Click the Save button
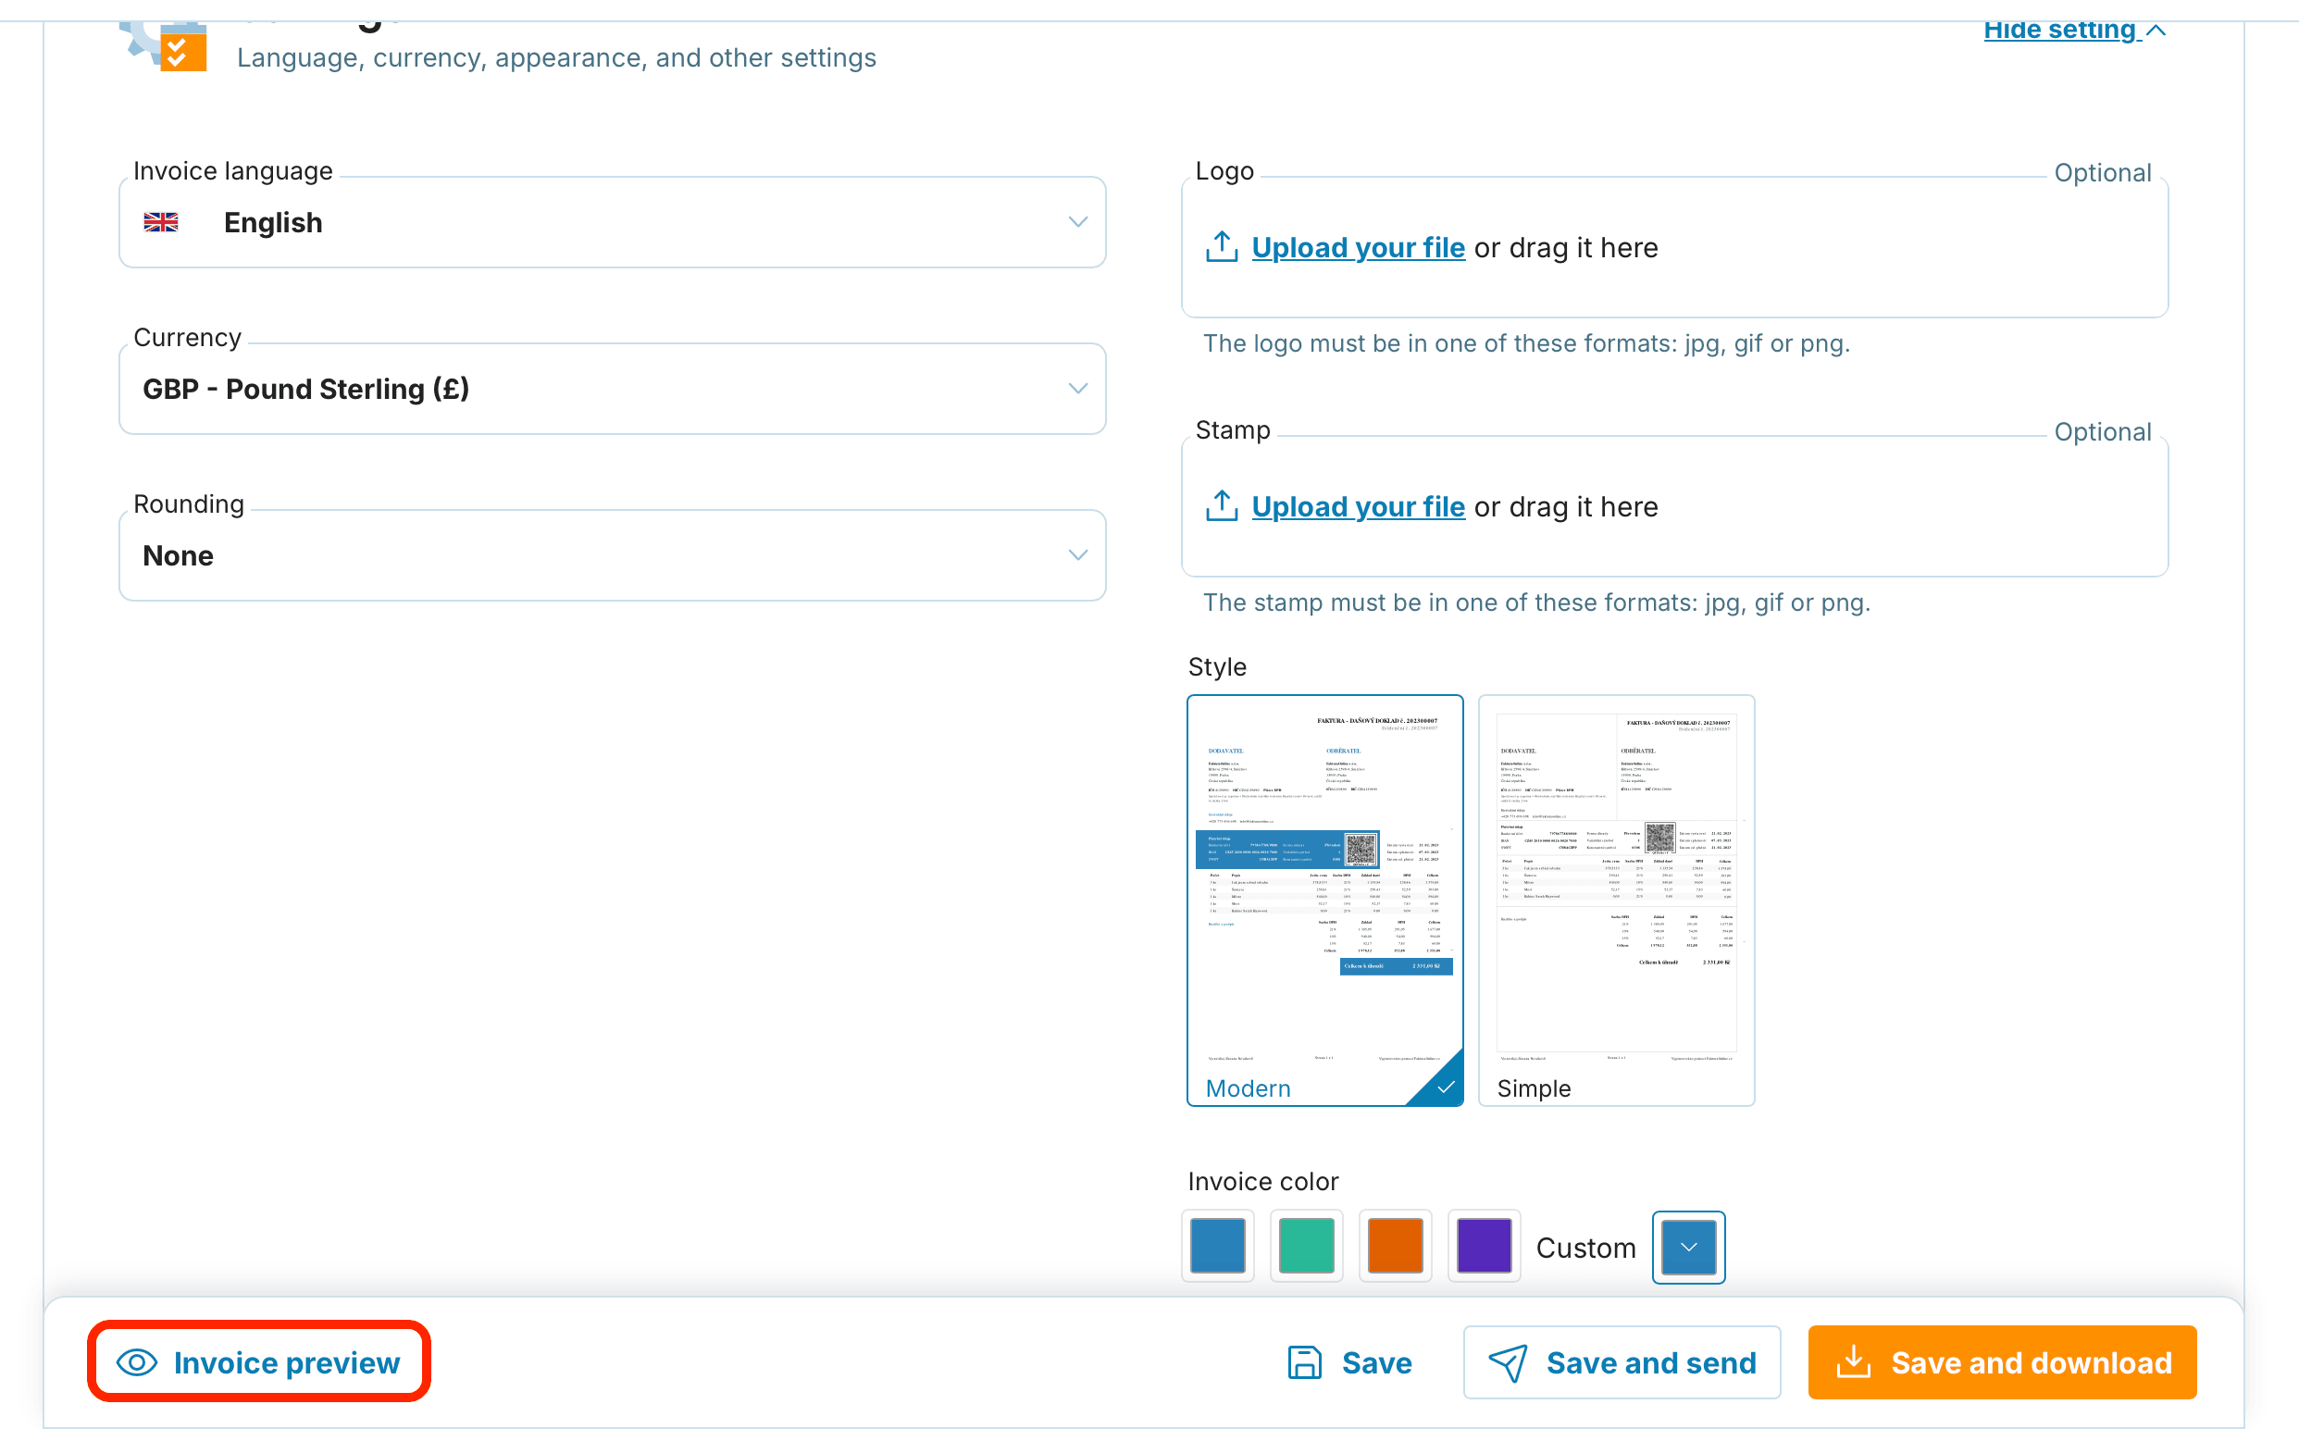Screen dimensions: 2299x1429 (1349, 1363)
